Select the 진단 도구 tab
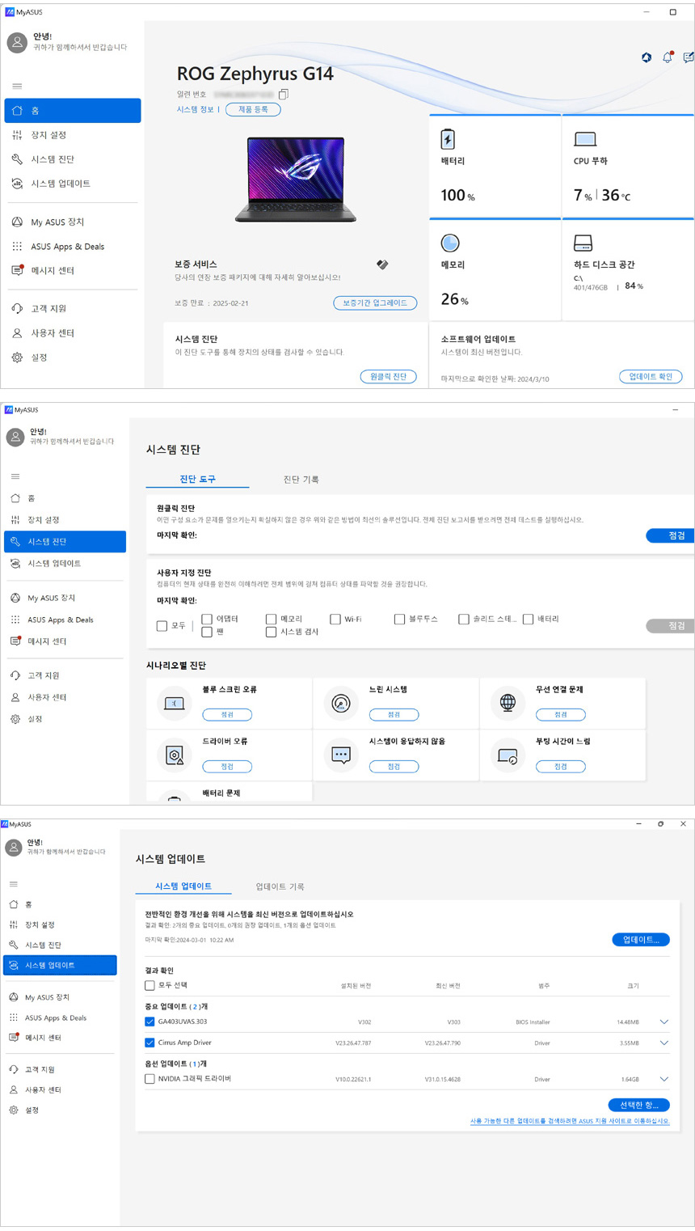This screenshot has width=695, height=1231. click(197, 480)
